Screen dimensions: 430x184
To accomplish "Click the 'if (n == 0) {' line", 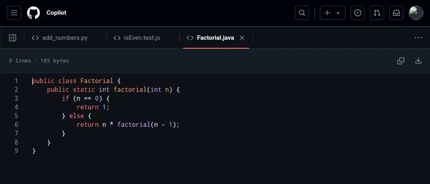I will click(x=86, y=99).
